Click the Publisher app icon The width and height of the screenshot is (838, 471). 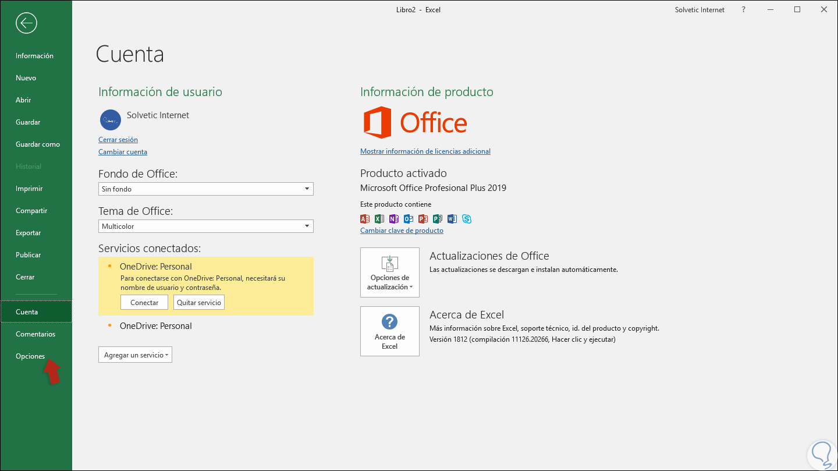coord(438,219)
